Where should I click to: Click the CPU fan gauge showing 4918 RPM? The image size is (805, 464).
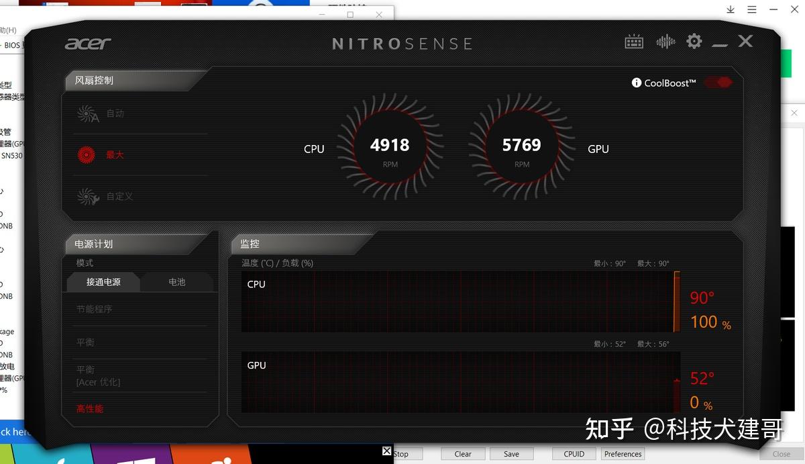click(x=390, y=147)
